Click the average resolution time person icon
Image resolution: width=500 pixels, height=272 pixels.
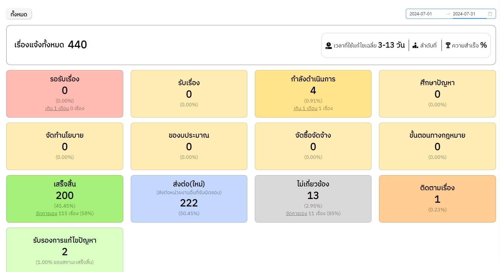point(328,46)
